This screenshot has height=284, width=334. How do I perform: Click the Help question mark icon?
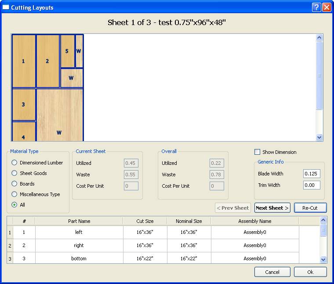[x=316, y=7]
